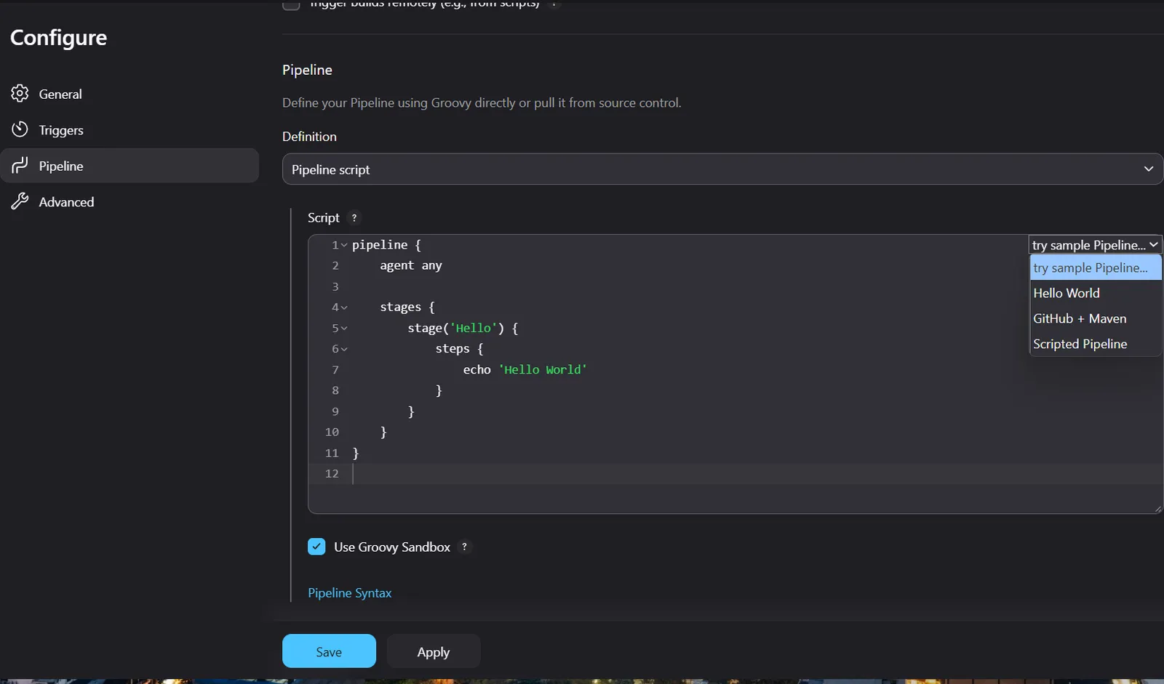The width and height of the screenshot is (1164, 684).
Task: Open help for Use Groovy Sandbox
Action: [x=464, y=547]
